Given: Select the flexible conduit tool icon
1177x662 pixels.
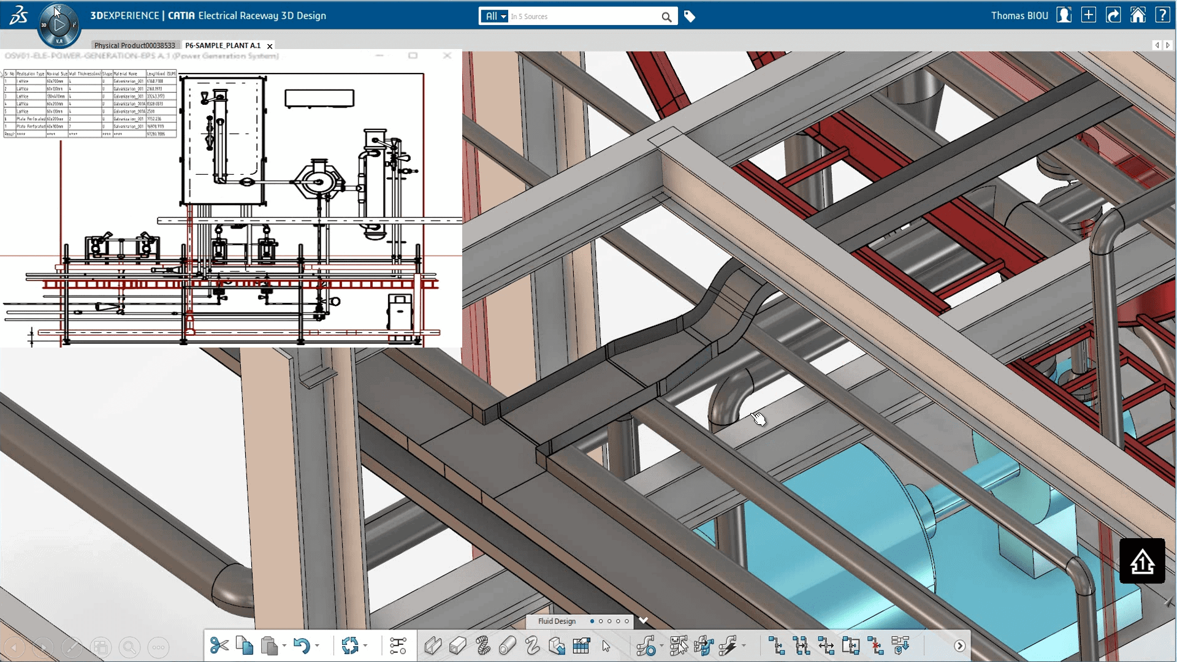Looking at the screenshot, I should tap(483, 645).
